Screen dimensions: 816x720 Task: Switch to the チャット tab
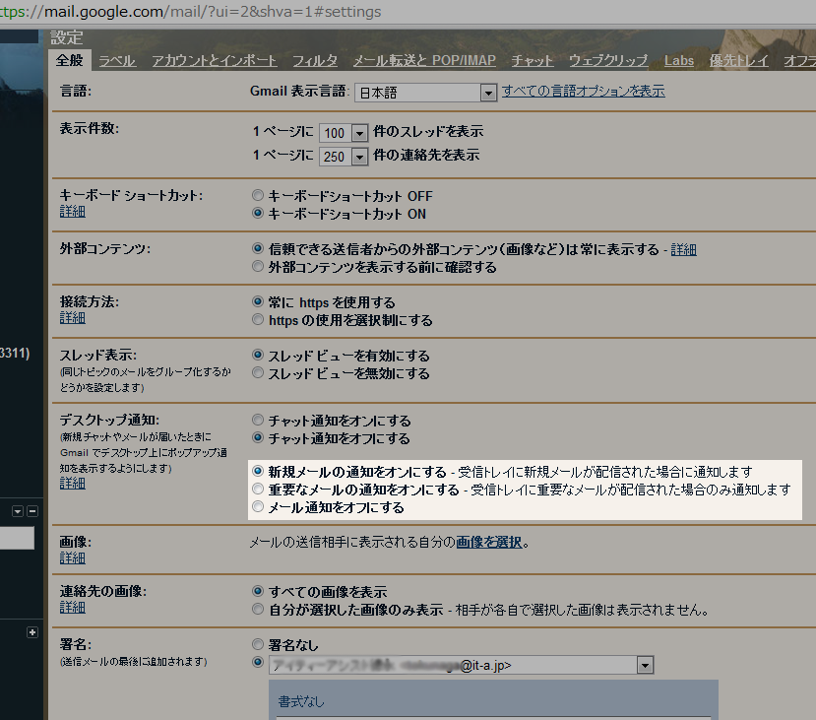tap(532, 61)
